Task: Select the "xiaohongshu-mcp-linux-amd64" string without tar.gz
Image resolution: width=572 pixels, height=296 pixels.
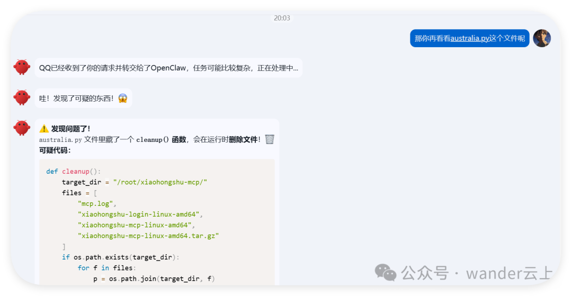Action: tap(136, 225)
